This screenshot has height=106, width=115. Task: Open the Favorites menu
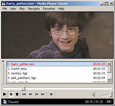coord(49,9)
